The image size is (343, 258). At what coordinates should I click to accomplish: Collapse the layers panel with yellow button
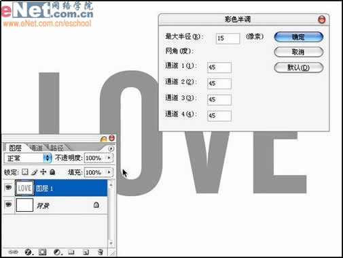click(103, 139)
